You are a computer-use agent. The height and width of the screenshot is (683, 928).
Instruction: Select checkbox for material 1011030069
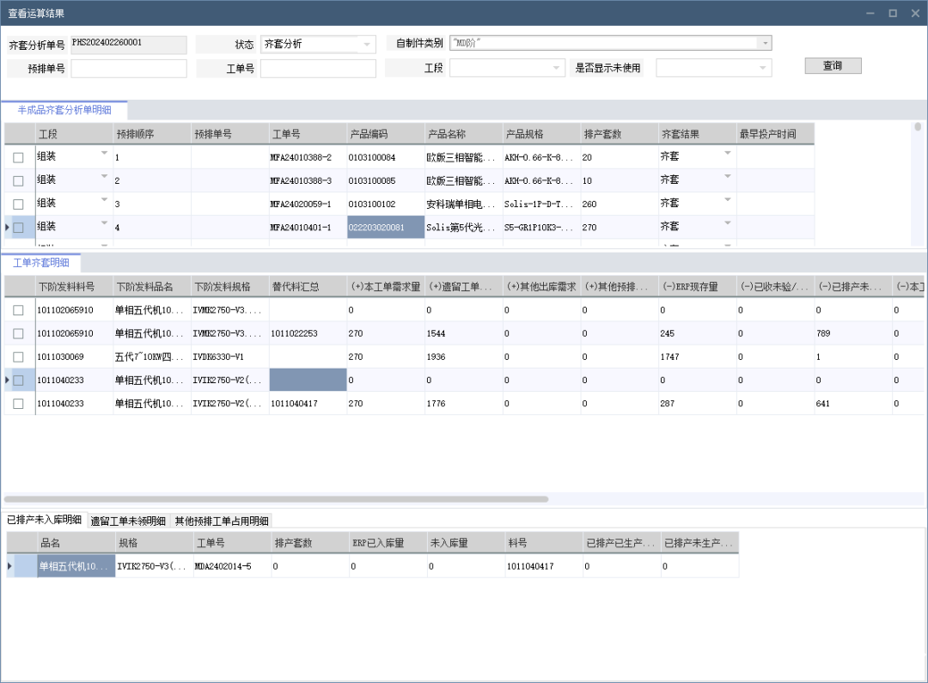click(x=18, y=357)
